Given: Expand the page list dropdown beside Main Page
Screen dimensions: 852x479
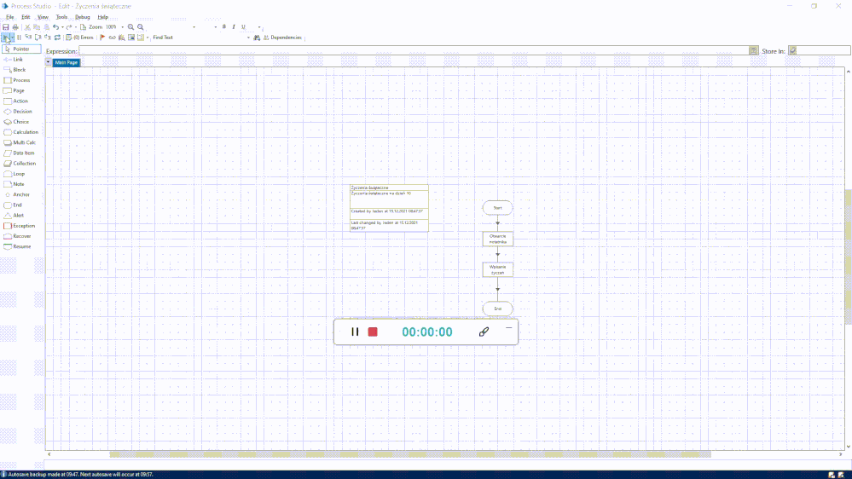Looking at the screenshot, I should coord(49,62).
